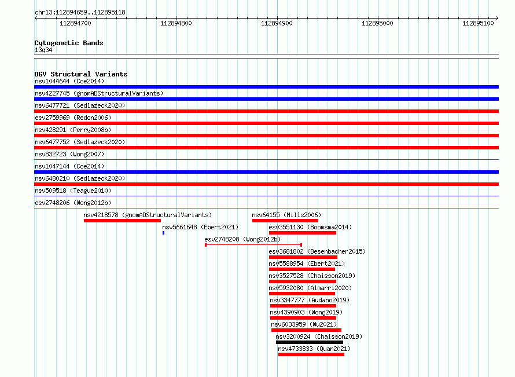Click the red bar under esv3551130
Viewport: 515px width, 377px height.
click(303, 233)
